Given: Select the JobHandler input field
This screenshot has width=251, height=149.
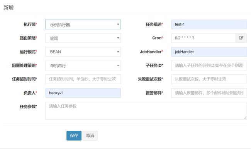Looking at the screenshot, I should 209,52.
